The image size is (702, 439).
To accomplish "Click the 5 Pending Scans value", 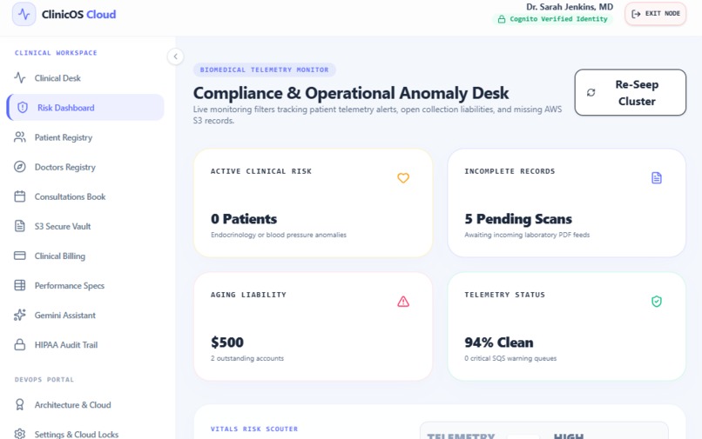I will (x=518, y=218).
